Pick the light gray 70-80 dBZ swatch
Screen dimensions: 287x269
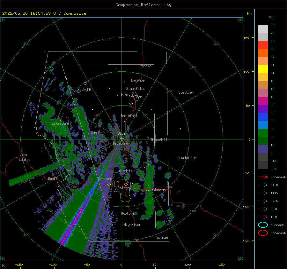tap(263, 29)
